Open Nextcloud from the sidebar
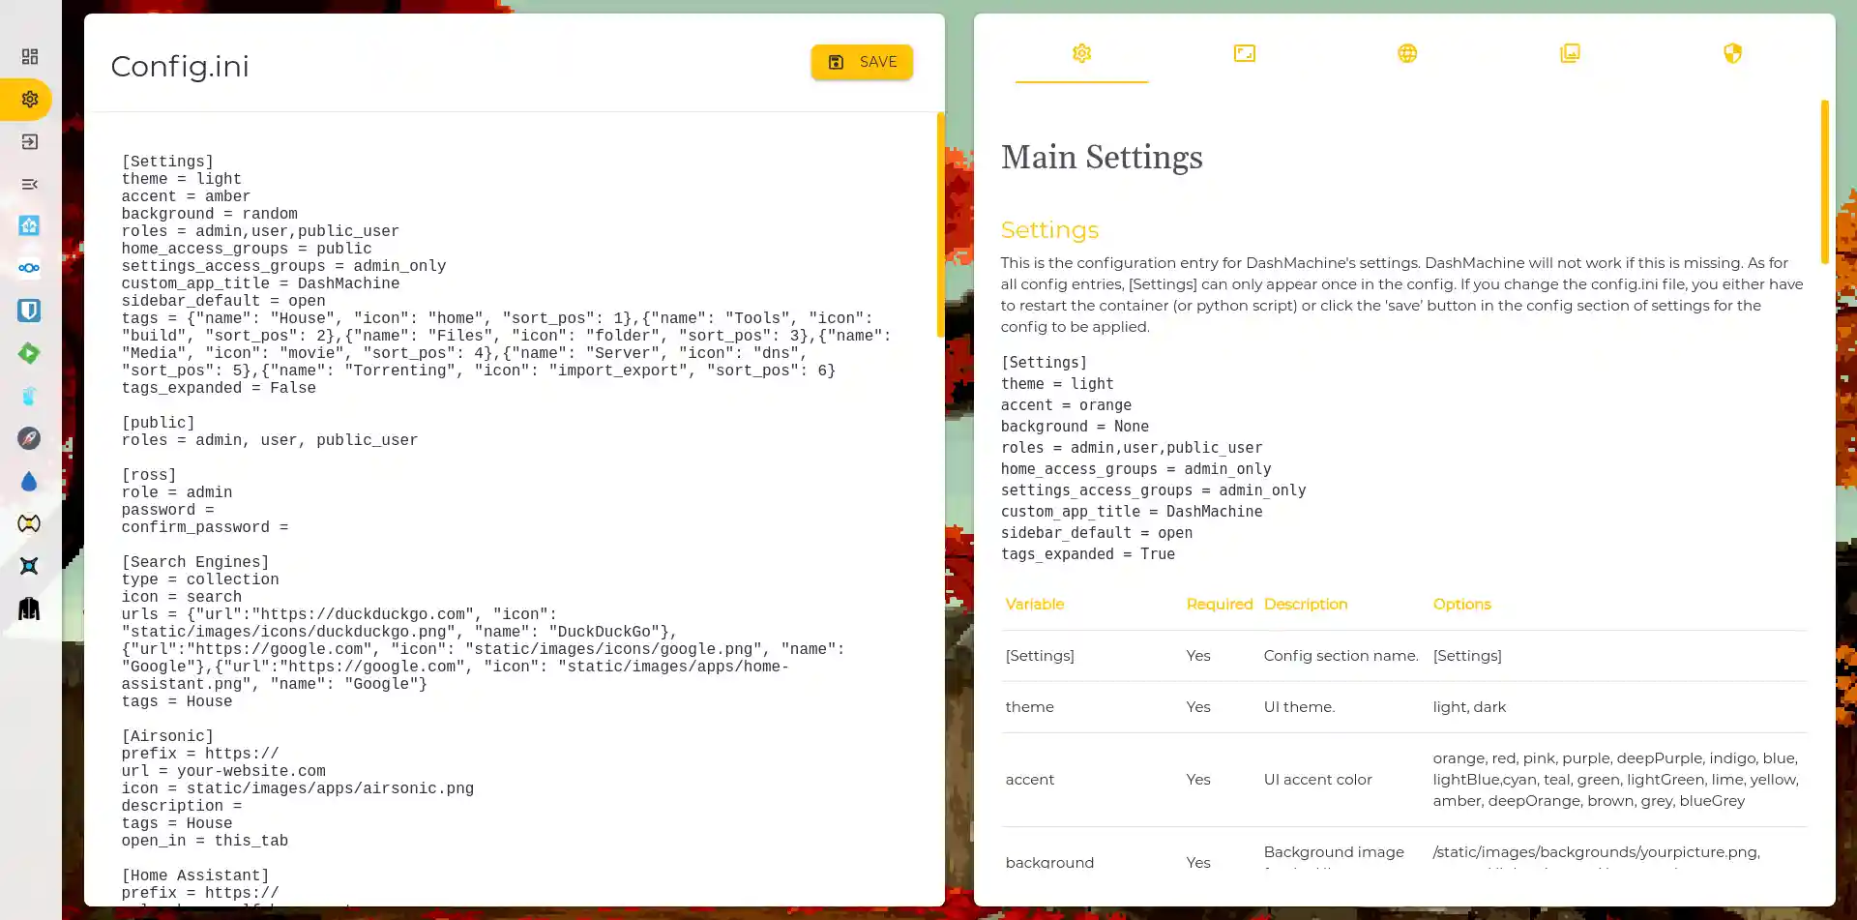 [29, 268]
